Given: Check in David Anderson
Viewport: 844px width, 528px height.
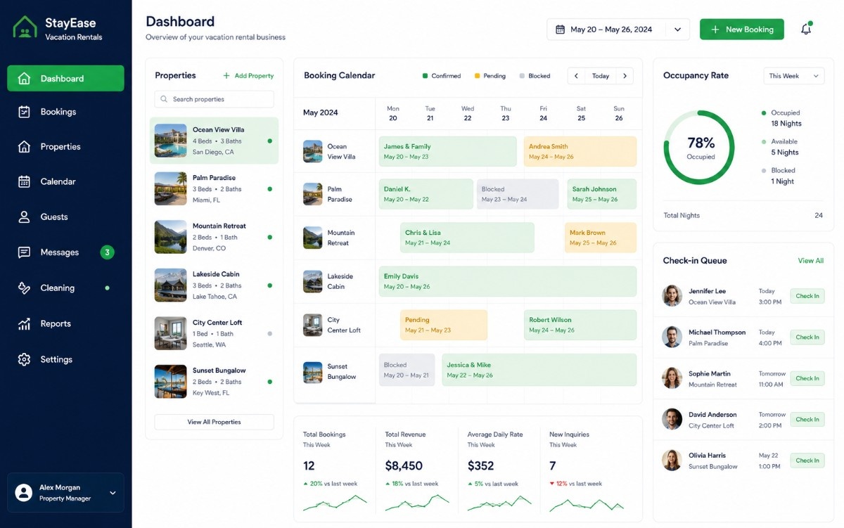Looking at the screenshot, I should (x=807, y=419).
